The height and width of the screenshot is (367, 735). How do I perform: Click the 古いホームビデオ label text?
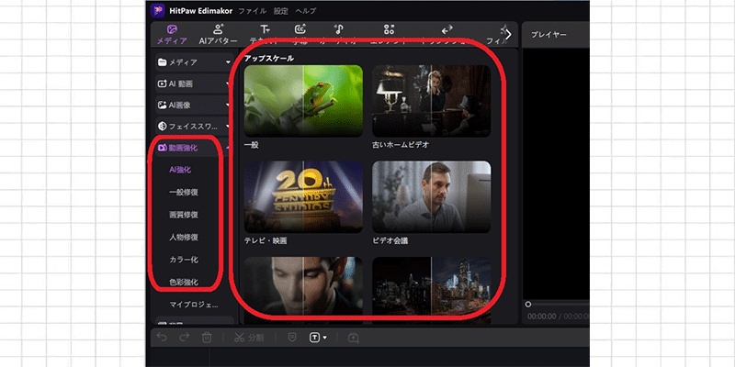click(401, 145)
